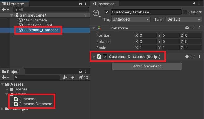
Task: Click the Rotation Z field
Action: pyautogui.click(x=193, y=42)
